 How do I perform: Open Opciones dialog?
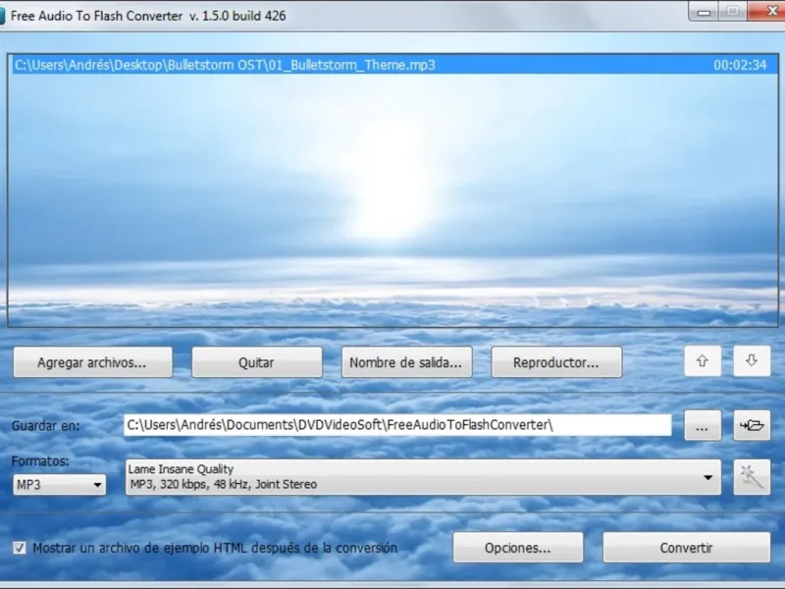pyautogui.click(x=518, y=548)
